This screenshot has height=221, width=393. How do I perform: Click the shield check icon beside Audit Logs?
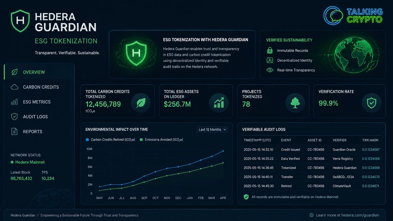14,117
